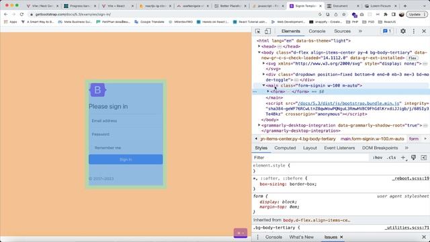This screenshot has height=242, width=430.
Task: Switch to the Elements panel tab
Action: [291, 32]
